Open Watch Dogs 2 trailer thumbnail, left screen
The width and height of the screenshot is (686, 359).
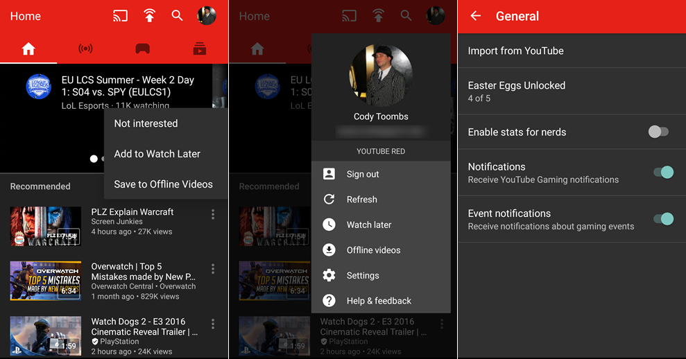coord(46,335)
